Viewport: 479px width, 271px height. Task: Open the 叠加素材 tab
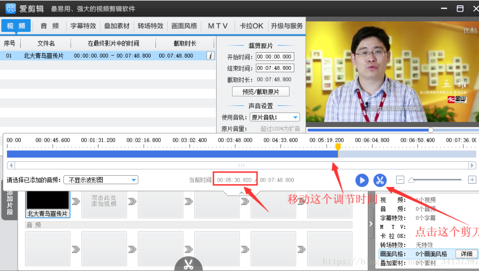(117, 26)
